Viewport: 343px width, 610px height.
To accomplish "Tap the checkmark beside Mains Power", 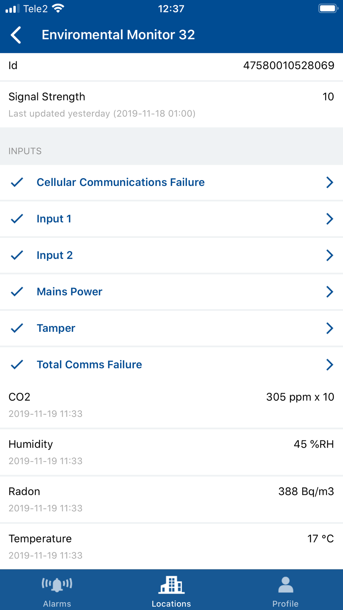I will pyautogui.click(x=17, y=292).
